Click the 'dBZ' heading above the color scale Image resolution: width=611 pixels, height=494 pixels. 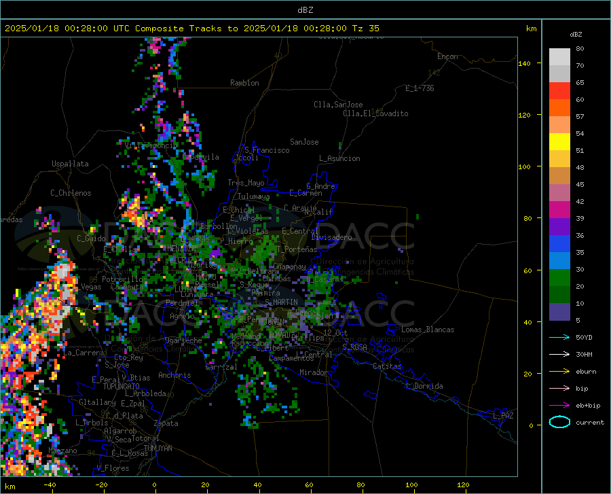[576, 34]
